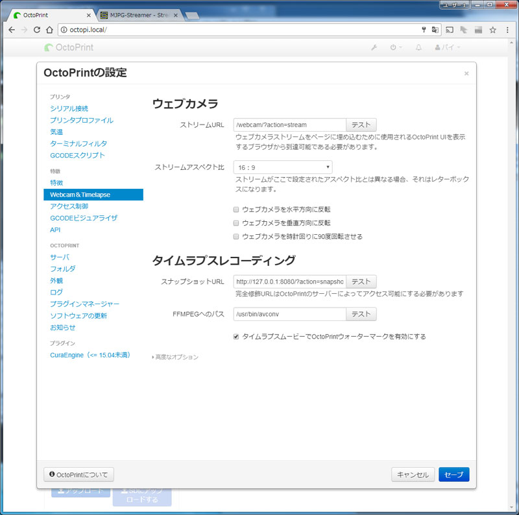This screenshot has height=515, width=519.
Task: Toggle flip webcam horizontally checkbox
Action: tap(236, 210)
